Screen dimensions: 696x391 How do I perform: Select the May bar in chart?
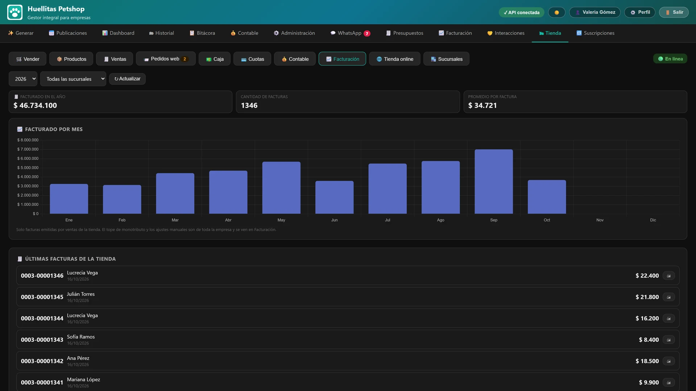tap(281, 188)
